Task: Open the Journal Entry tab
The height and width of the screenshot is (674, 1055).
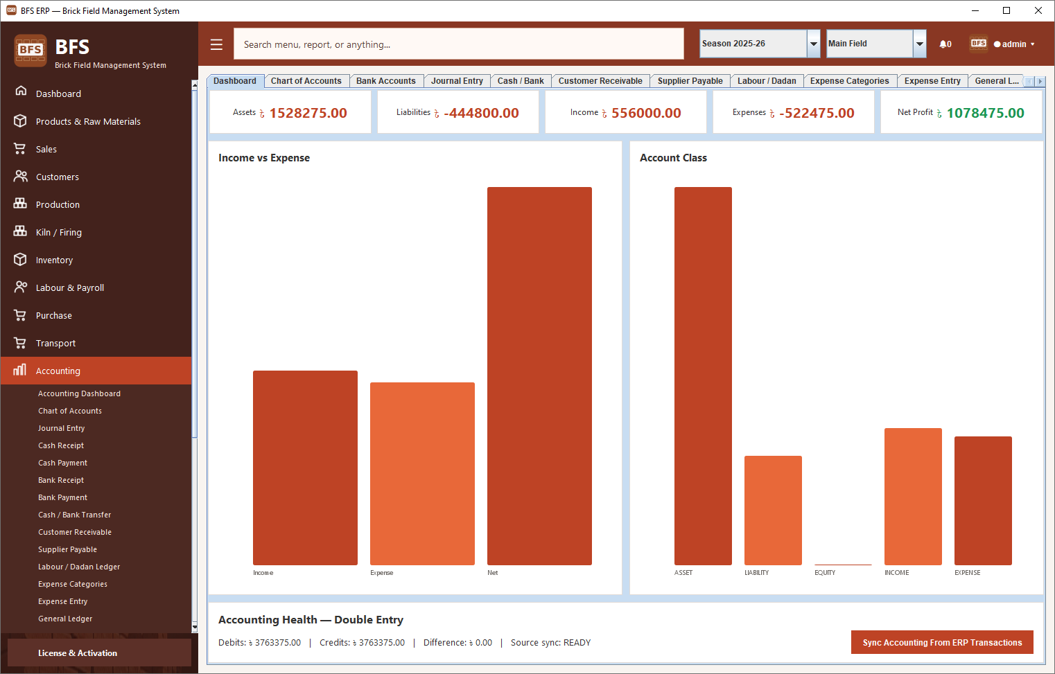Action: click(x=457, y=81)
